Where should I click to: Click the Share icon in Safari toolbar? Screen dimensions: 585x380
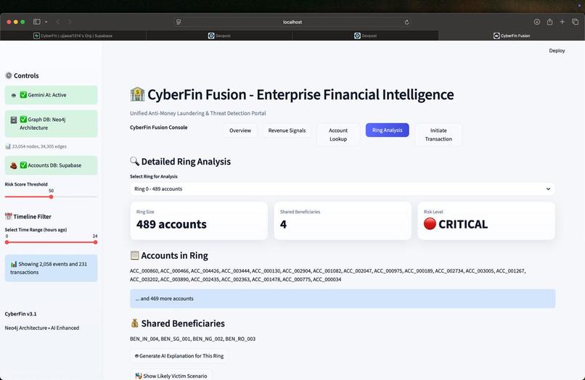[x=549, y=22]
